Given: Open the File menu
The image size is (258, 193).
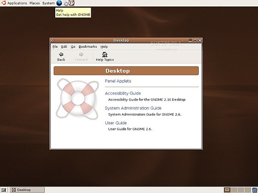Looking at the screenshot, I should click(55, 47).
